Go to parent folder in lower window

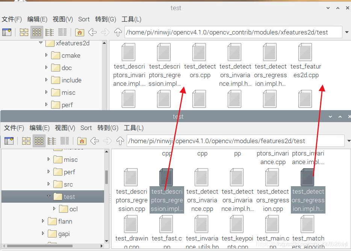point(120,141)
